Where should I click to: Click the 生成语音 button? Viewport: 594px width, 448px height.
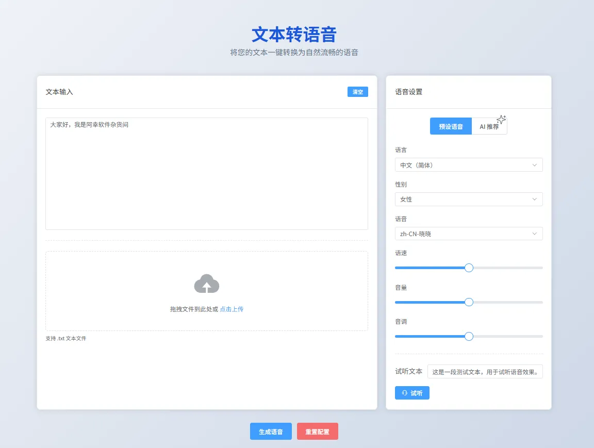[x=271, y=431]
